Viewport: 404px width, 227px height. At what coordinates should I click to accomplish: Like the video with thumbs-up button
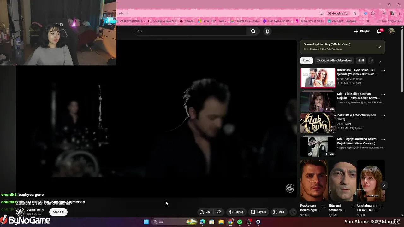tap(205, 212)
